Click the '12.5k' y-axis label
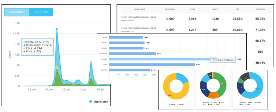 pos(16,33)
